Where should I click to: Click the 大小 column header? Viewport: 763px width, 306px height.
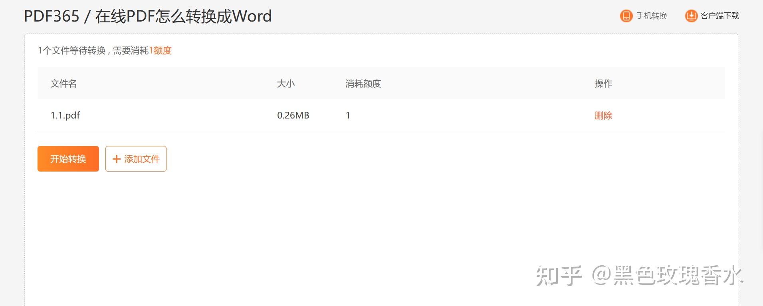pyautogui.click(x=286, y=83)
